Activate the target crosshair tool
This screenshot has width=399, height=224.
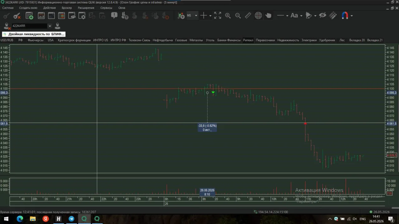(x=258, y=16)
